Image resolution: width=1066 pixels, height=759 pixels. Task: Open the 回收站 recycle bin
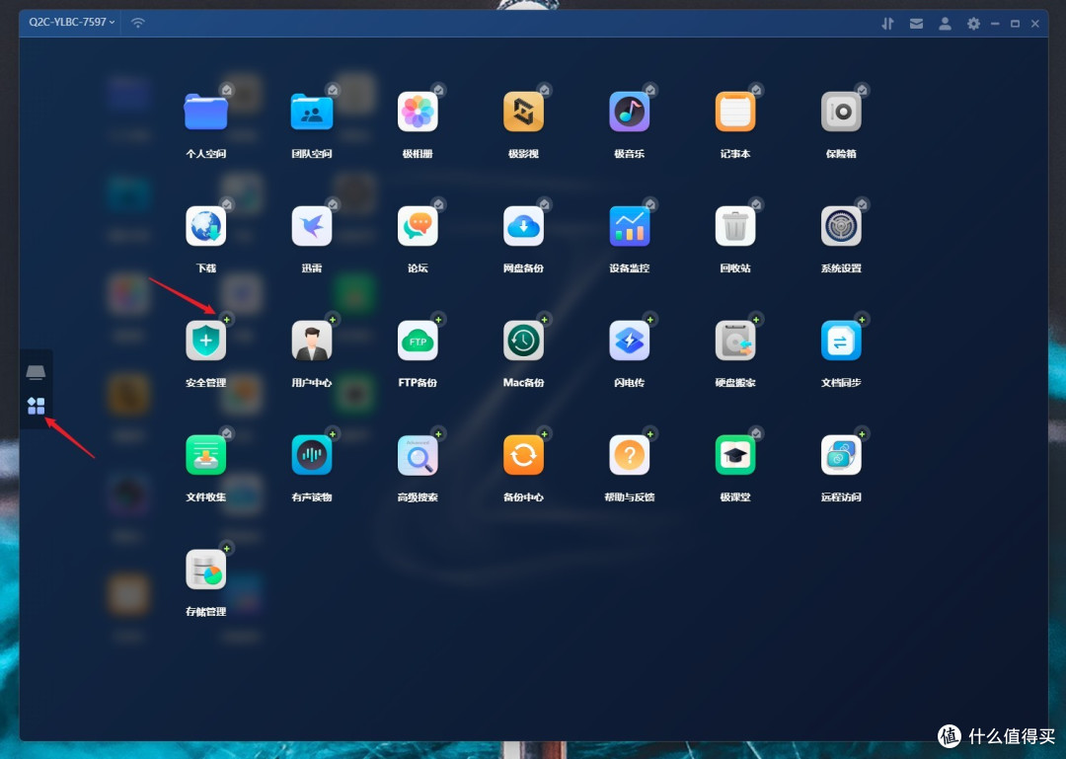pos(735,226)
